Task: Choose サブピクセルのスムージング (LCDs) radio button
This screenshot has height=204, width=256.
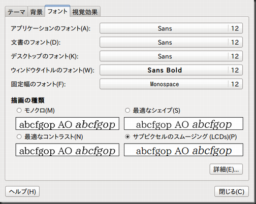Action: (127, 137)
